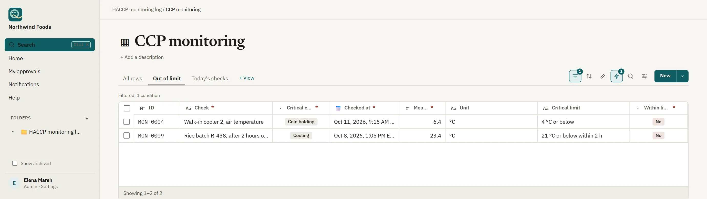Click the Elena Marsh avatar

tap(14, 183)
